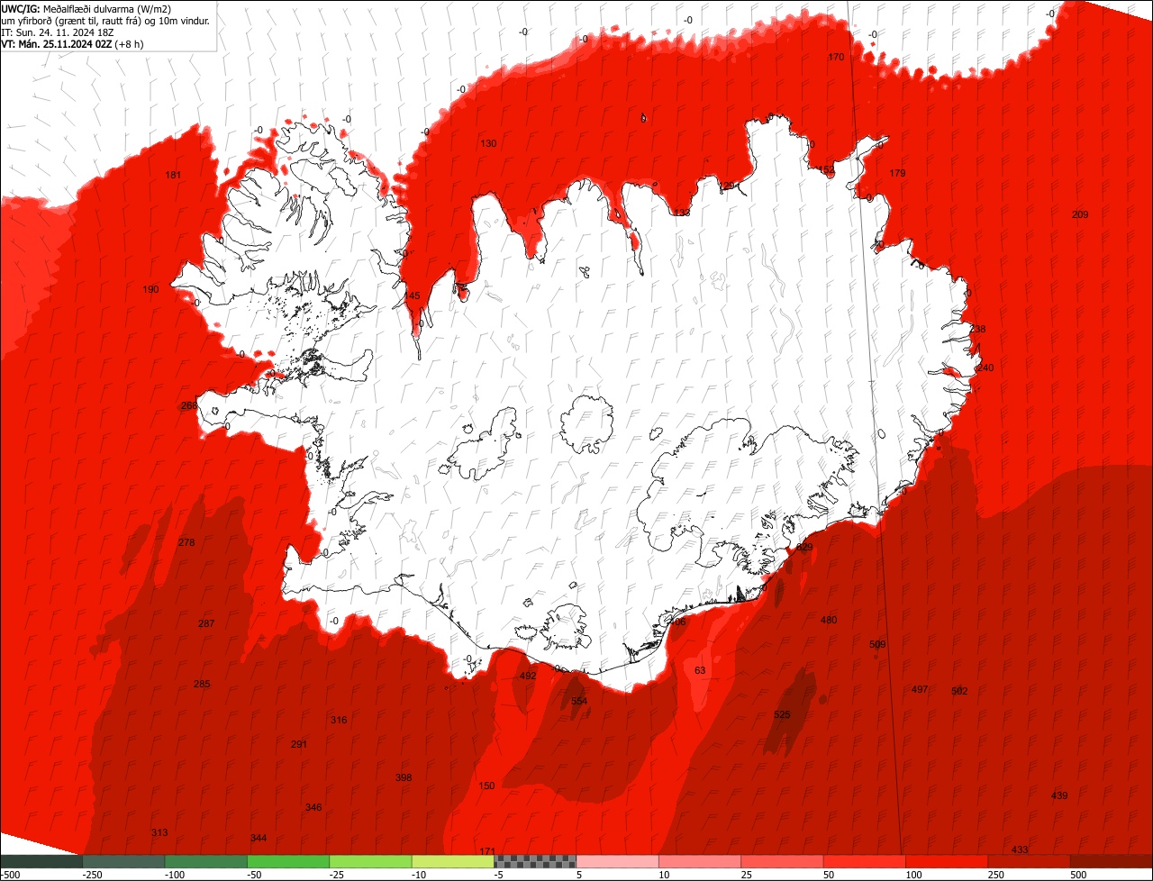The image size is (1153, 881).
Task: Select the legend swatch between -250 and -100
Action: (124, 862)
